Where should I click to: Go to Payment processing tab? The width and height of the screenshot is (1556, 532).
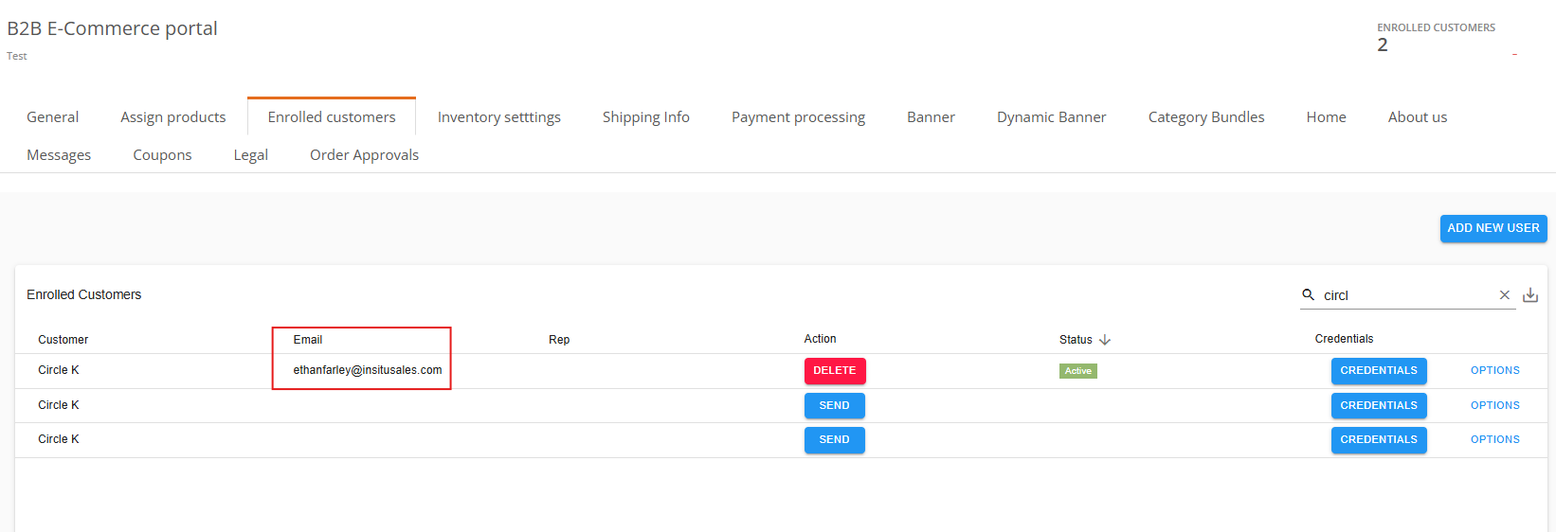[x=798, y=117]
